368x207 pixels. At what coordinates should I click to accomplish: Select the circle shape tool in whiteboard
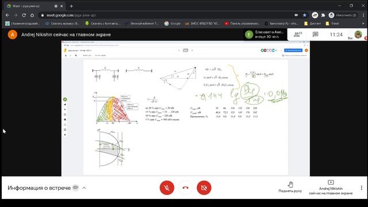tap(65, 125)
